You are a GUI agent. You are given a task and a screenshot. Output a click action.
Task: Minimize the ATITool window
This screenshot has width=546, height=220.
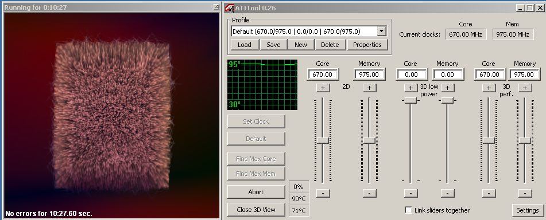[520, 7]
